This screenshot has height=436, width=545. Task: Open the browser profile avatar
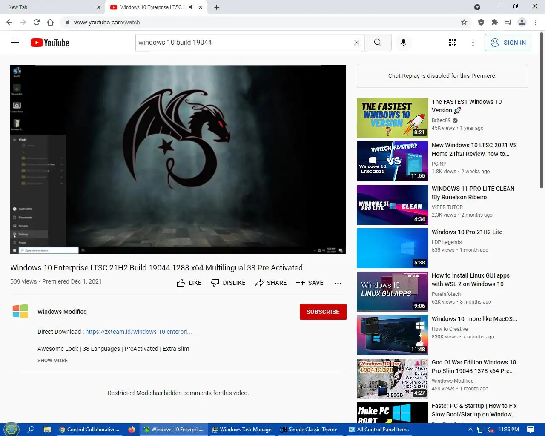coord(522,22)
